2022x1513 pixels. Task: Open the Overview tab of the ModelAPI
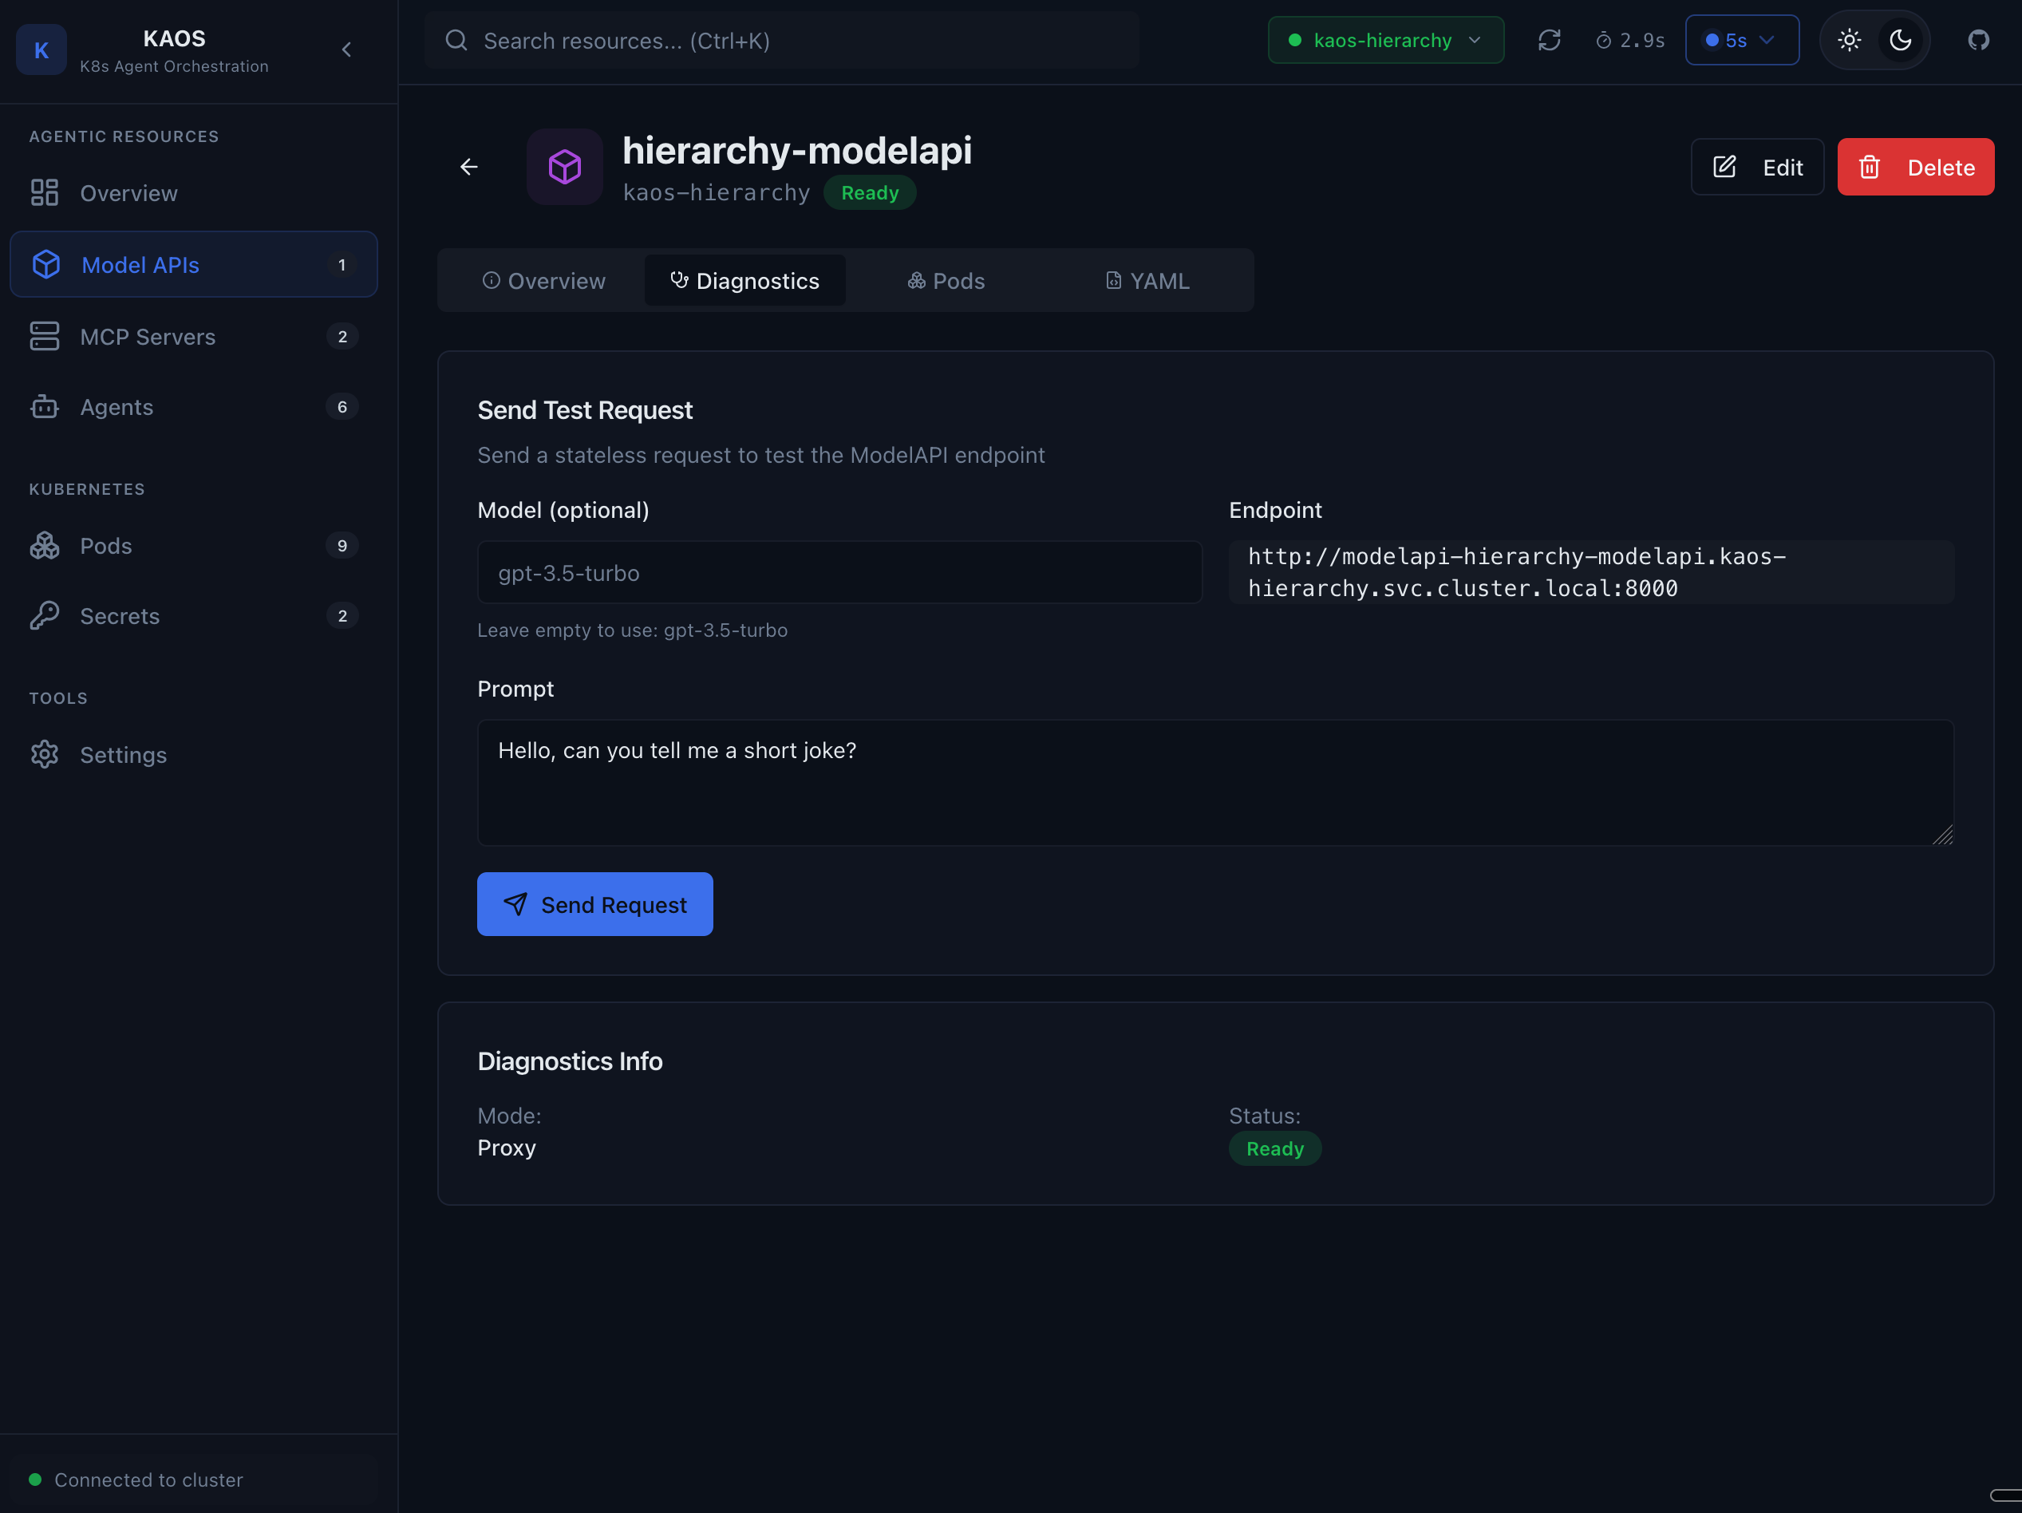click(544, 281)
